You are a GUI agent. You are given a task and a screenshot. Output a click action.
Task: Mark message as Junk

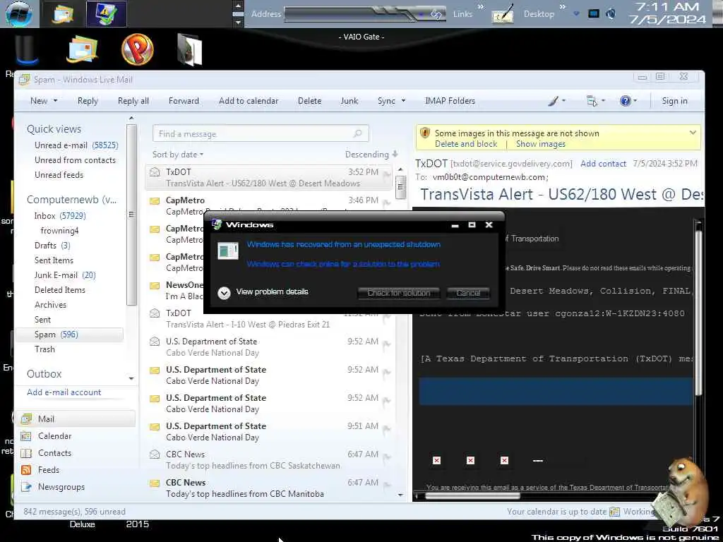pos(349,101)
